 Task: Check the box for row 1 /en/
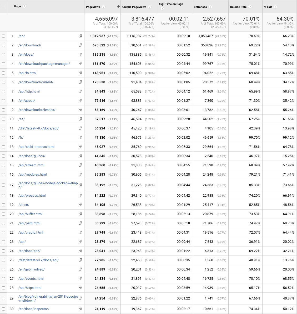click(3, 36)
